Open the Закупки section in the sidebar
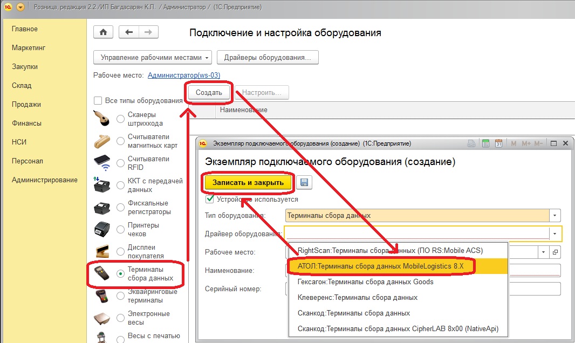Viewport: 575px width, 343px height. pyautogui.click(x=25, y=67)
